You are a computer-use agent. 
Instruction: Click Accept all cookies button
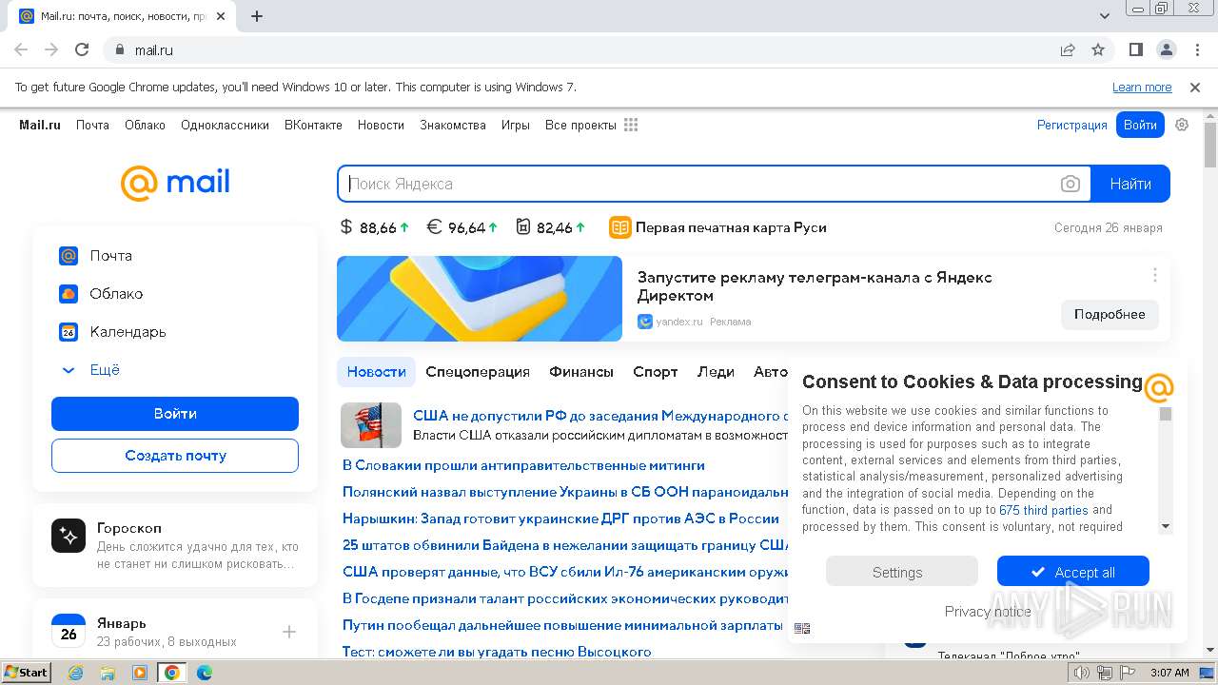pyautogui.click(x=1073, y=572)
